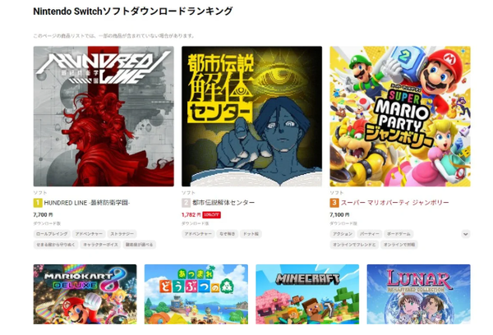Open the Mario Kart 8 Deluxe thumbnail
The height and width of the screenshot is (335, 493).
click(85, 294)
